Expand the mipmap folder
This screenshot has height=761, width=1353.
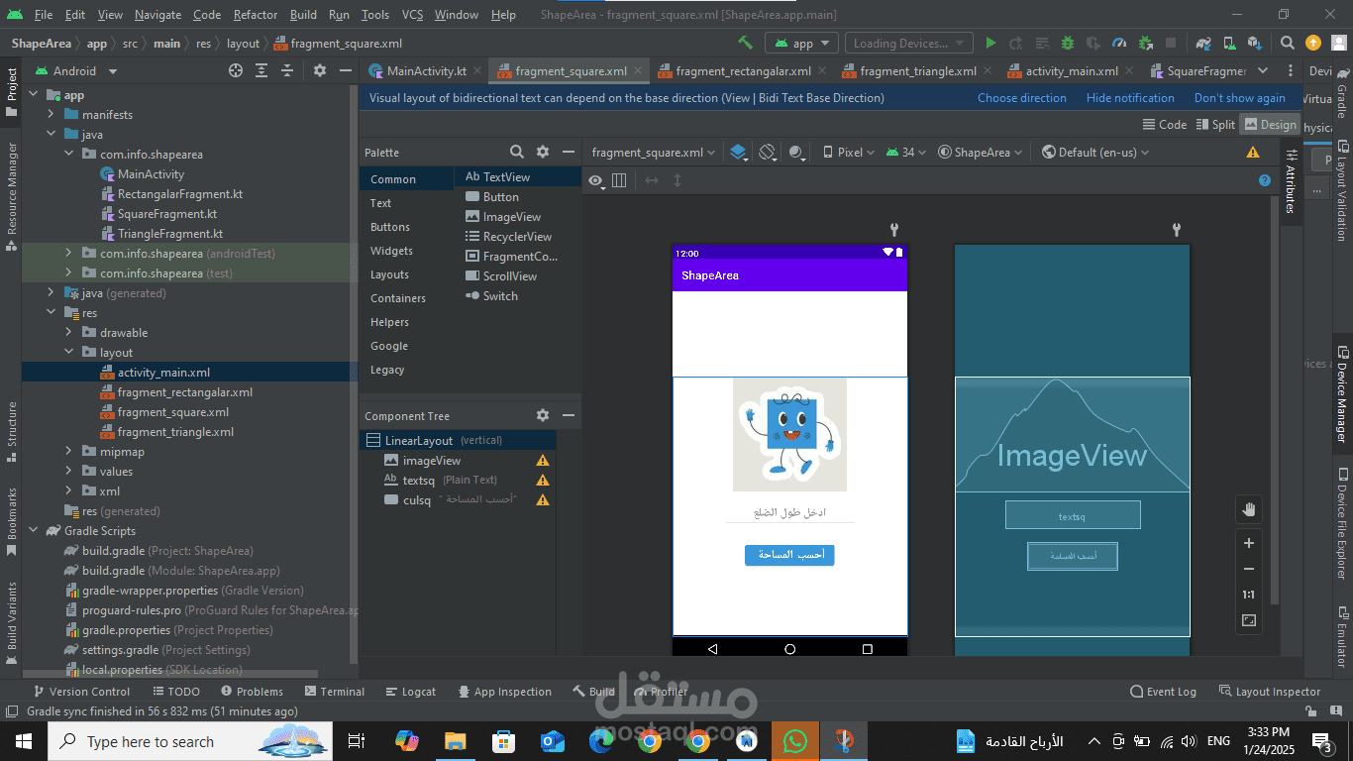pos(68,452)
